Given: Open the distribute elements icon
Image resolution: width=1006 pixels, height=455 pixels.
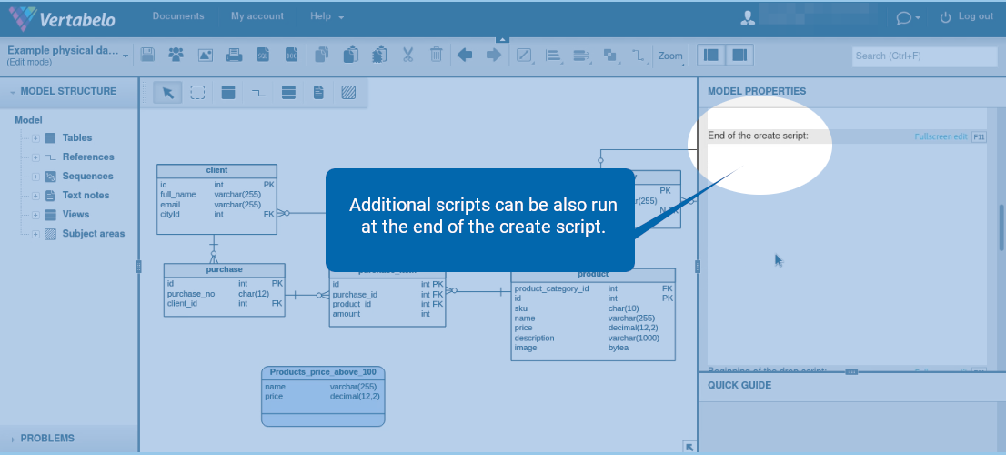Looking at the screenshot, I should coord(581,56).
